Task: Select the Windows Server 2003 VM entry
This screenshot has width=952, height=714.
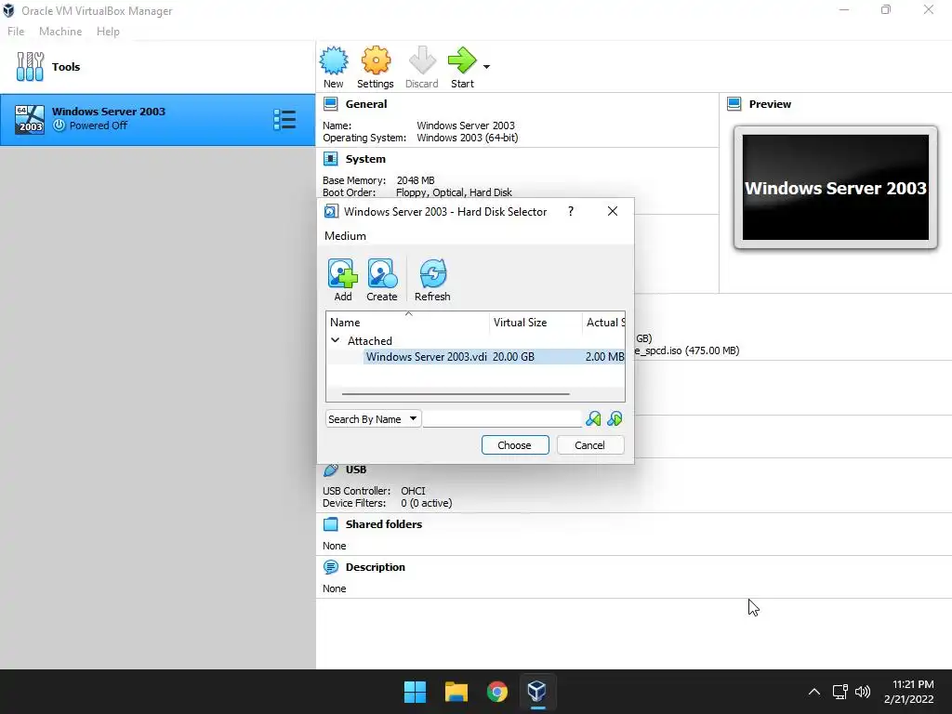Action: (x=158, y=120)
